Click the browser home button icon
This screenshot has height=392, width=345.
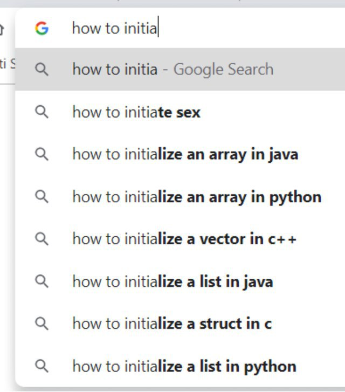[2, 29]
